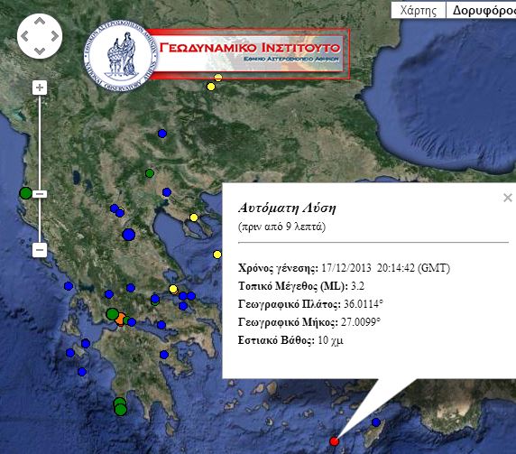
Task: Select the blue marker near Thessaloniki gulf
Action: tap(167, 192)
